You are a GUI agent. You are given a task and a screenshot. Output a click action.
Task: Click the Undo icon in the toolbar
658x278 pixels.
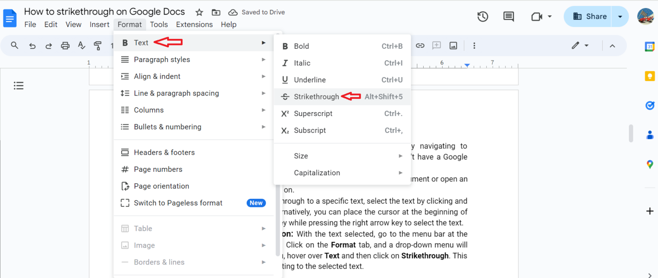pos(32,45)
